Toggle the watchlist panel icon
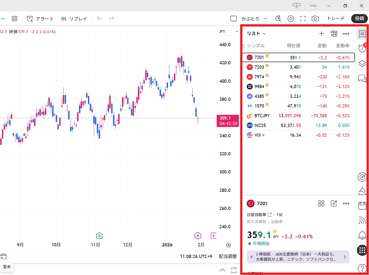The width and height of the screenshot is (369, 275). click(x=362, y=34)
